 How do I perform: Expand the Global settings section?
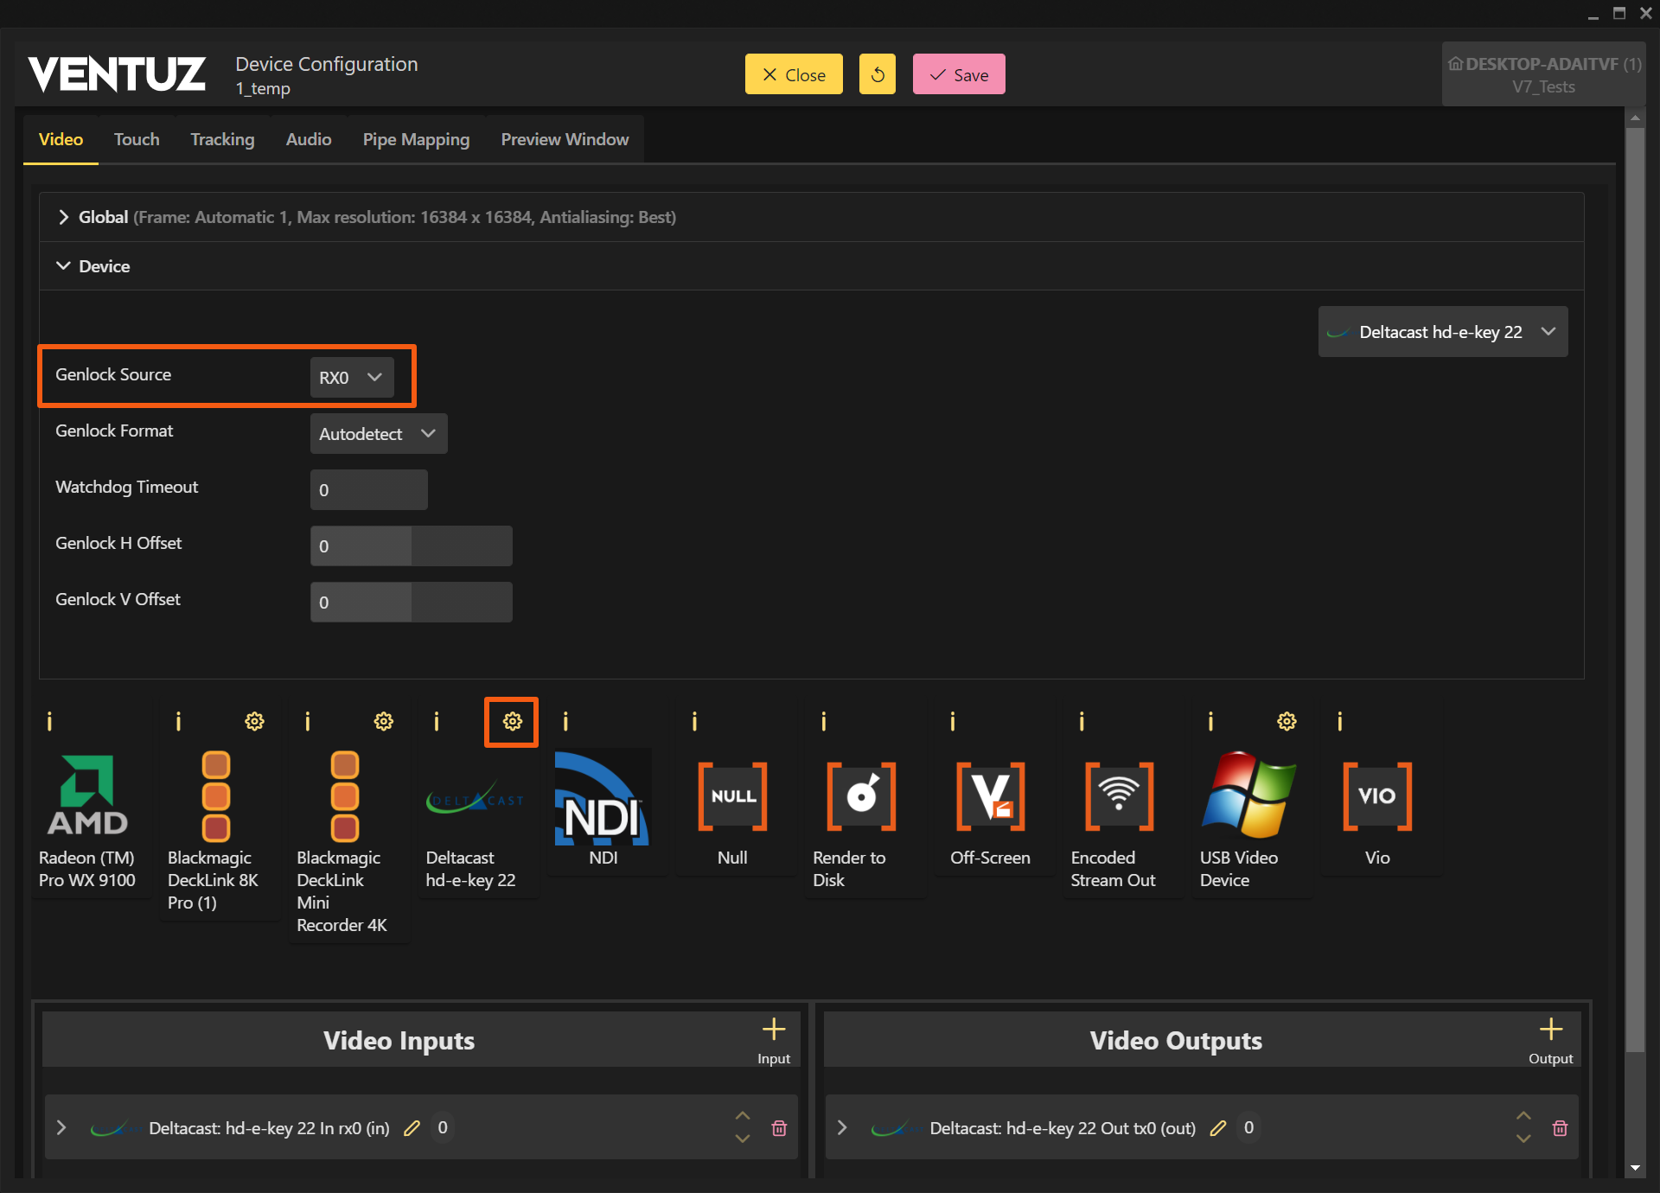[63, 217]
